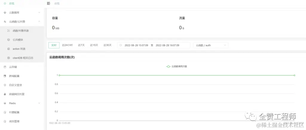Expand the 云数据库 chevron
The height and width of the screenshot is (130, 306).
coord(39,12)
